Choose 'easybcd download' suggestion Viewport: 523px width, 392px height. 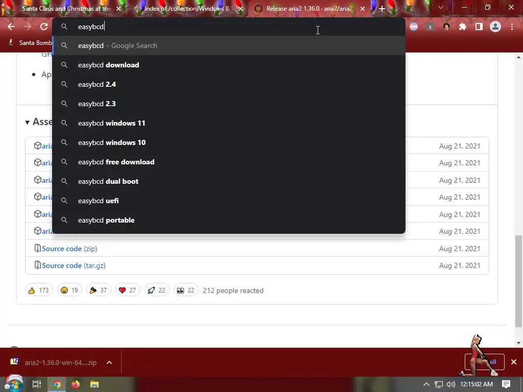tap(229, 65)
